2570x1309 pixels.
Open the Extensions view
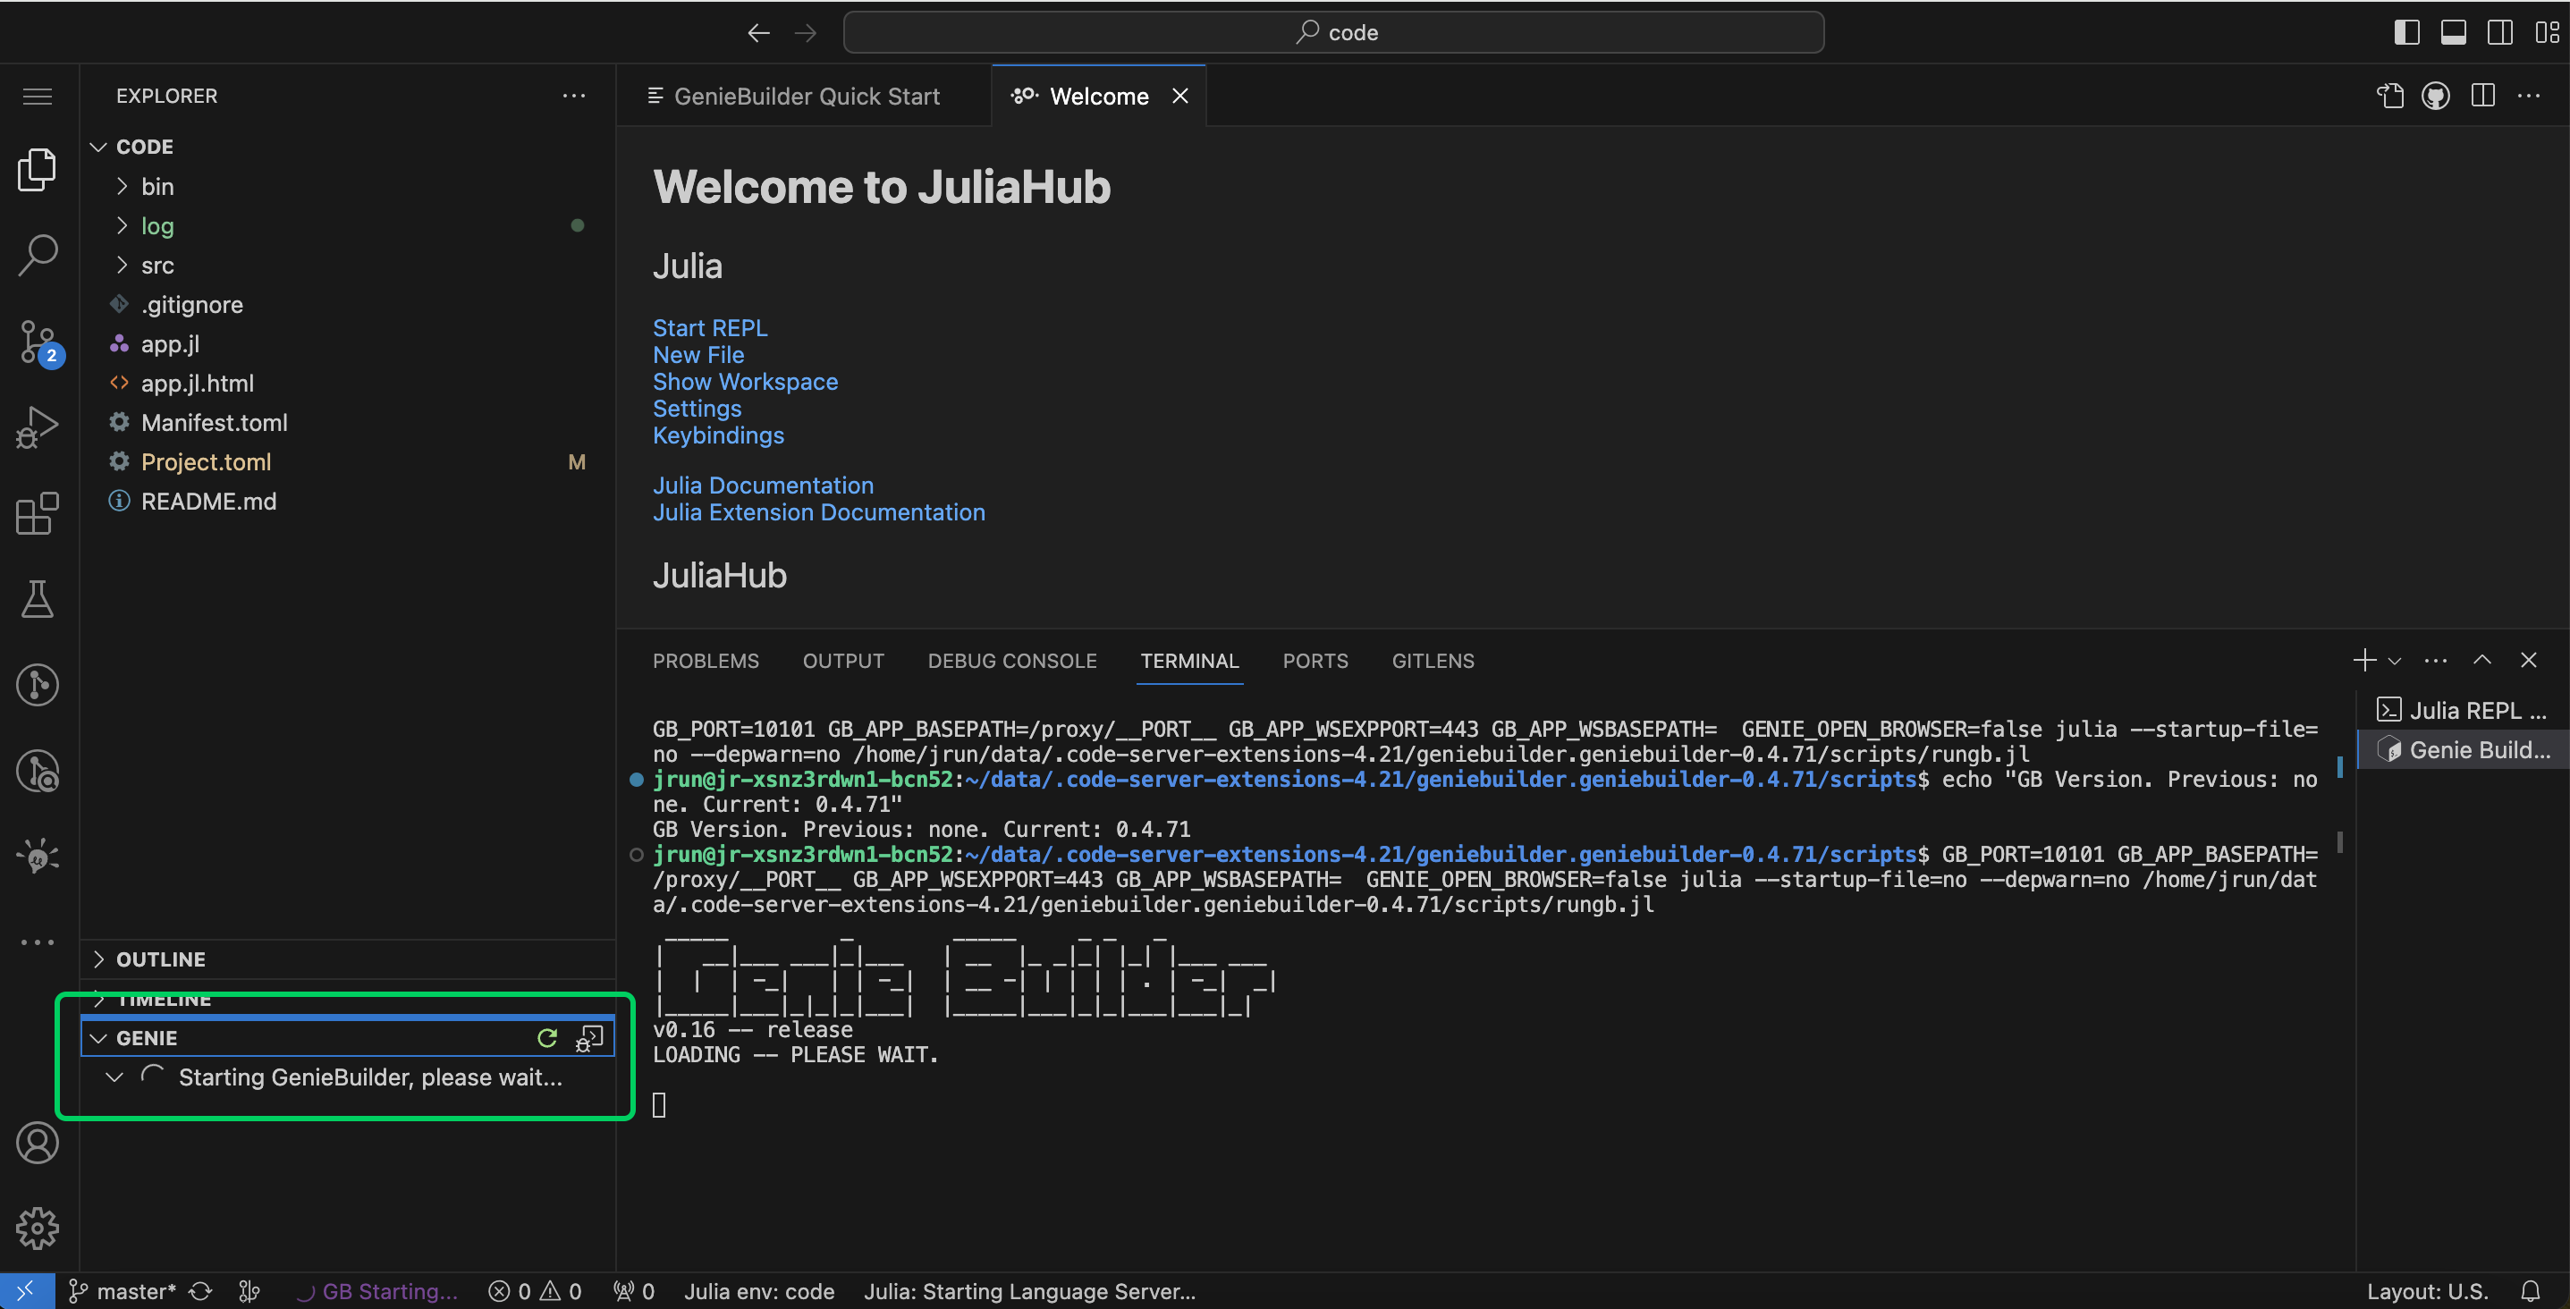pos(37,513)
